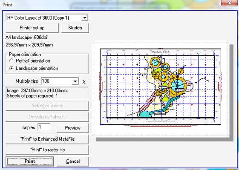Click the Printer set up button
This screenshot has height=170, width=239.
32,28
